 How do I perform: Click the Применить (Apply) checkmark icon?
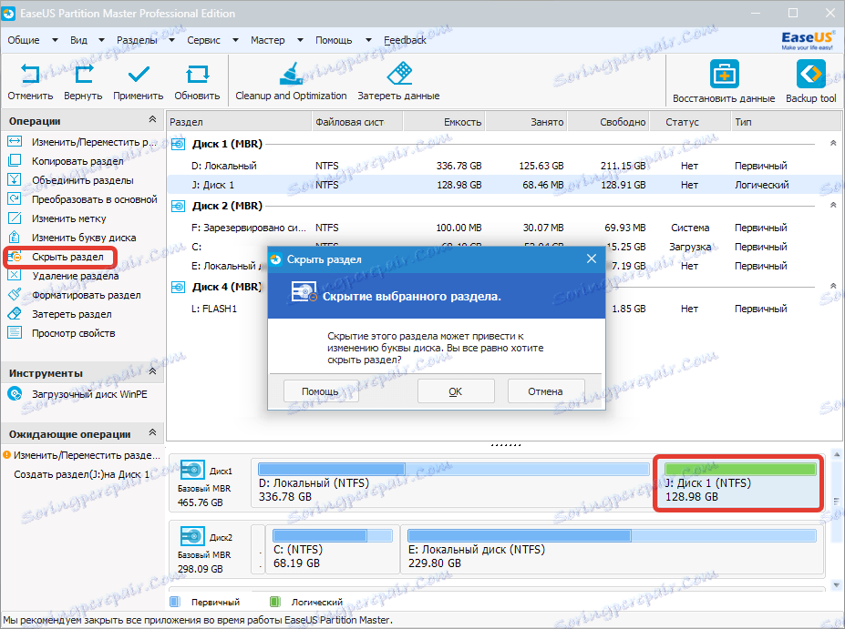[x=139, y=75]
